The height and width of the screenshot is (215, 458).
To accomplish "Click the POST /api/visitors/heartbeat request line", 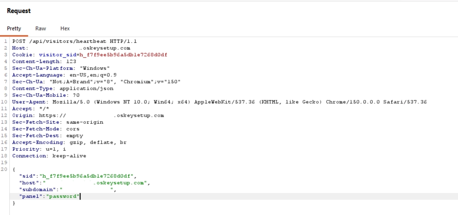I will pyautogui.click(x=75, y=41).
